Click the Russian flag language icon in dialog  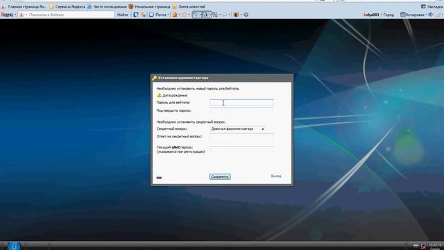pyautogui.click(x=159, y=178)
